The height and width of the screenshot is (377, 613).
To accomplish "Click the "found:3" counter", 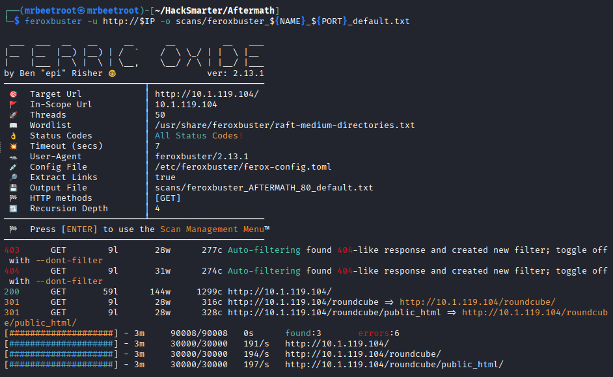I will pos(303,333).
